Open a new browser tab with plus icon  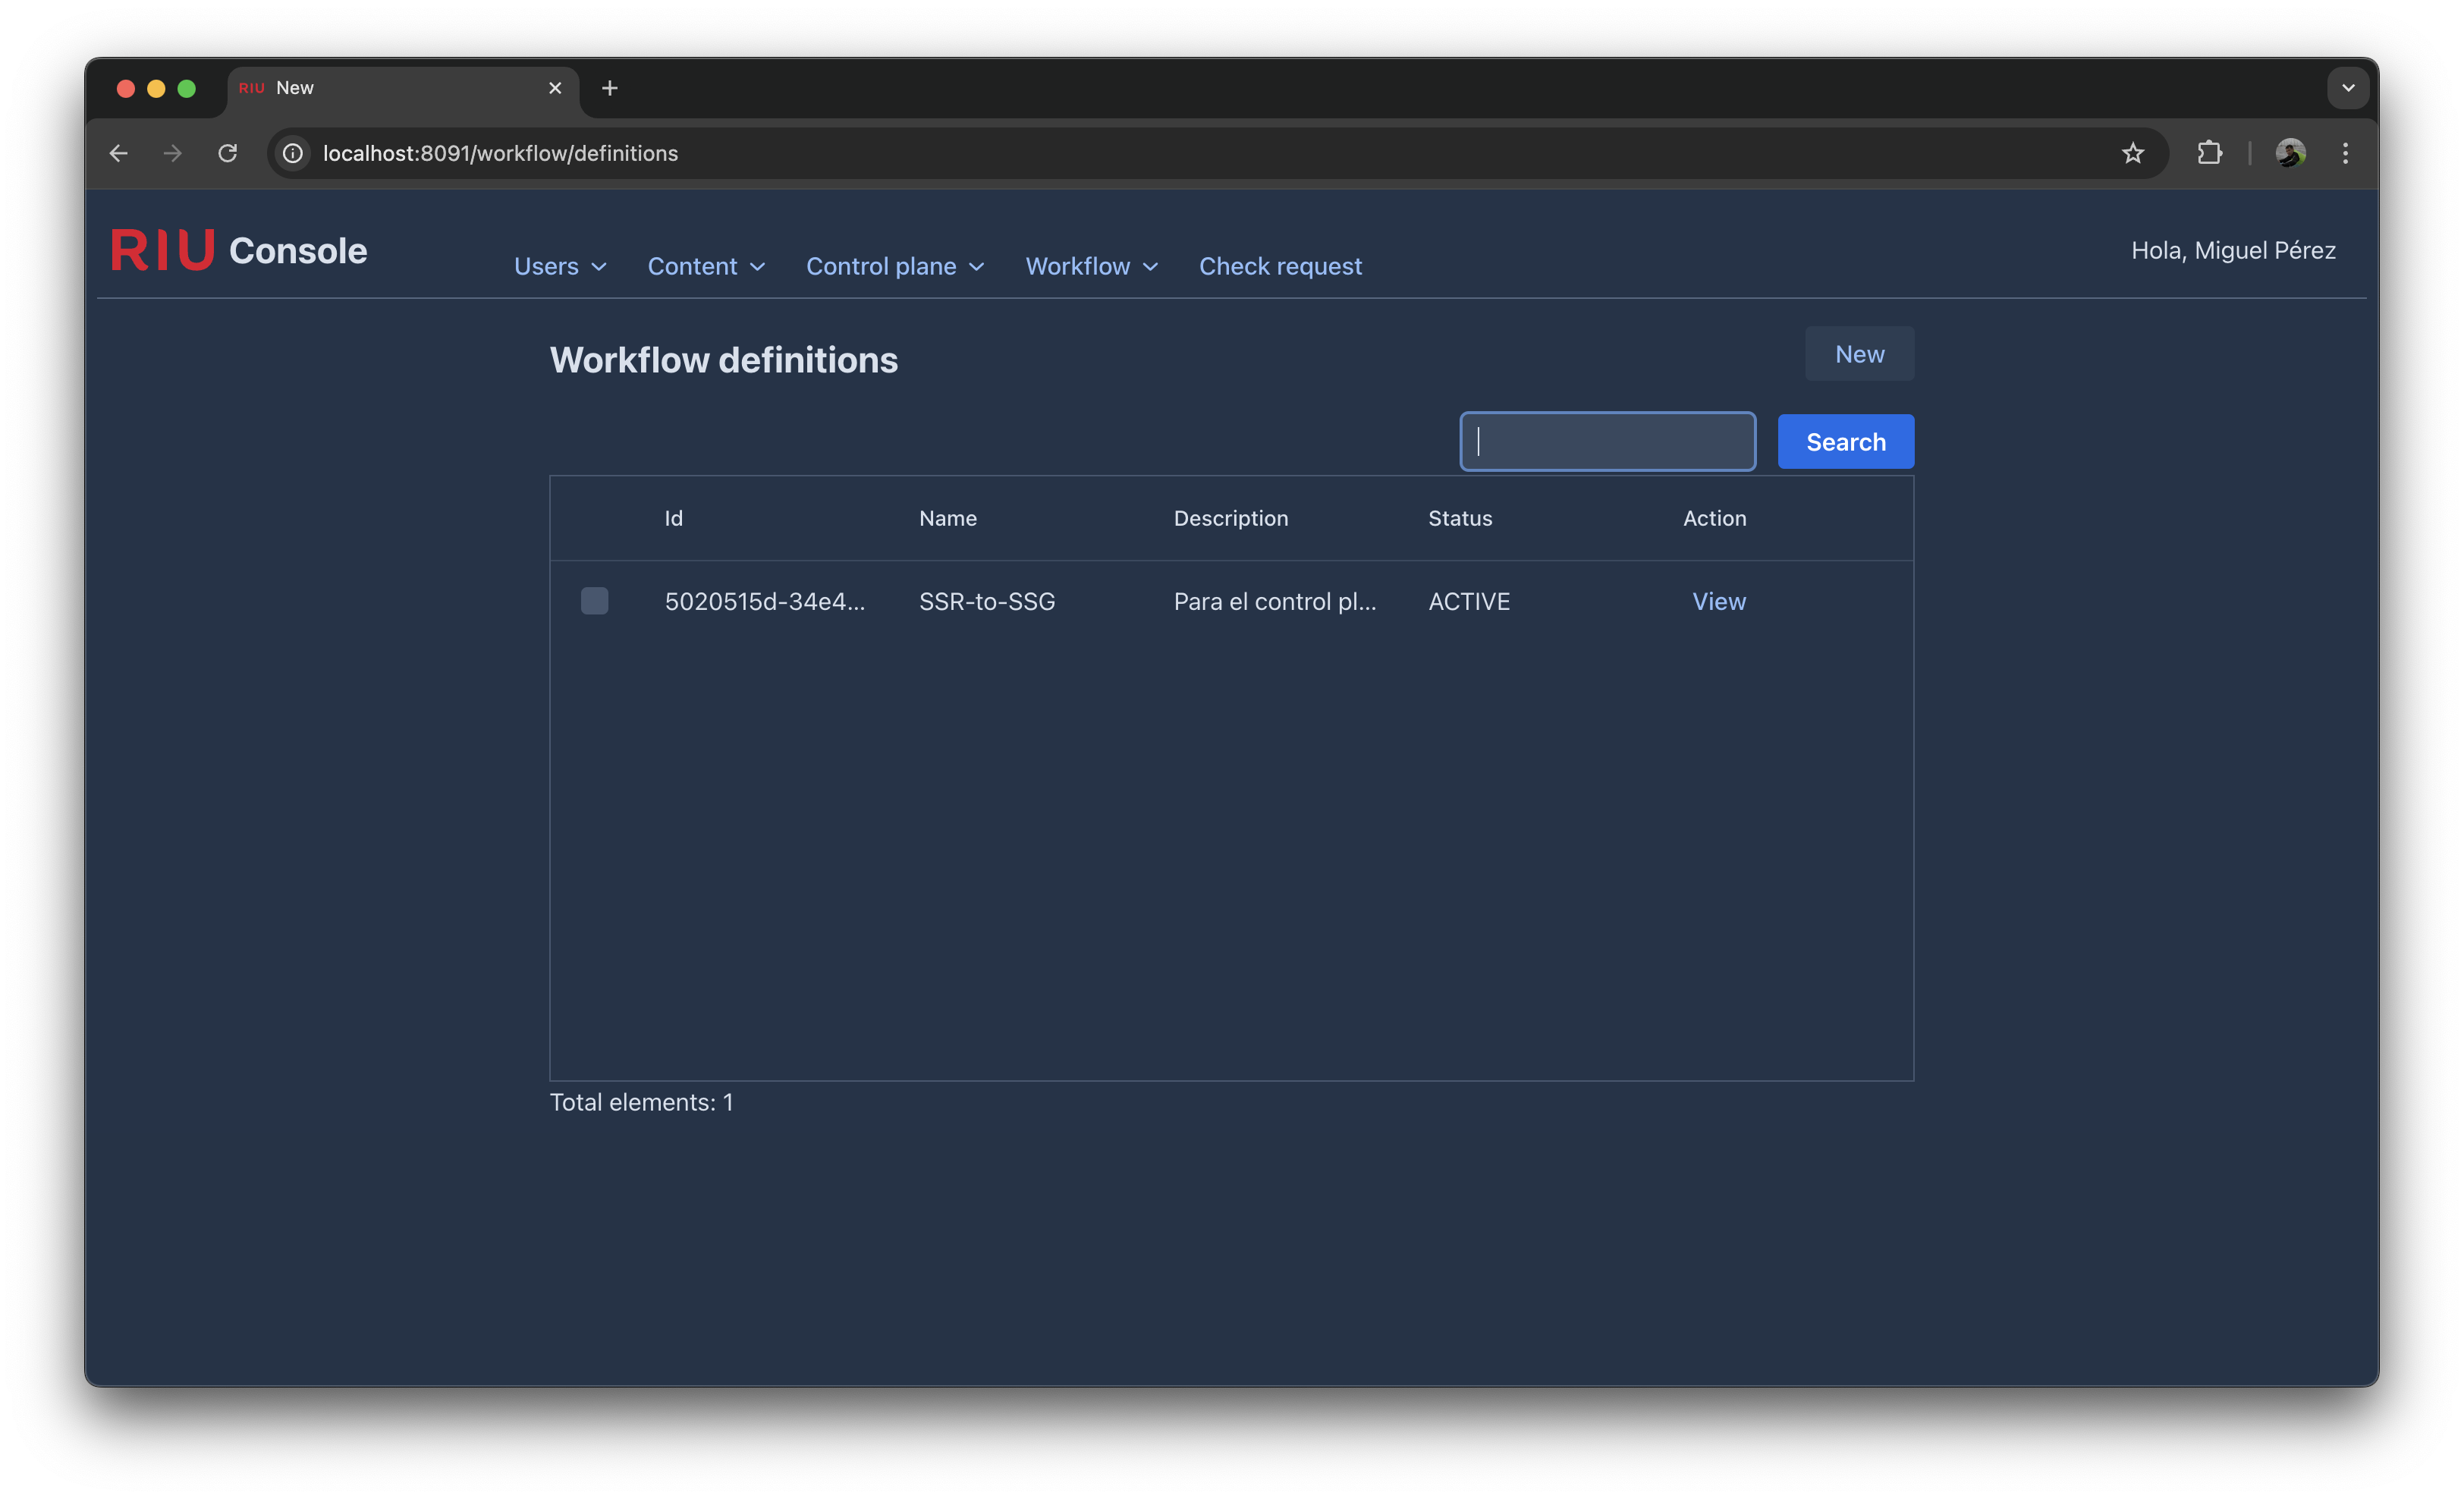click(x=609, y=88)
